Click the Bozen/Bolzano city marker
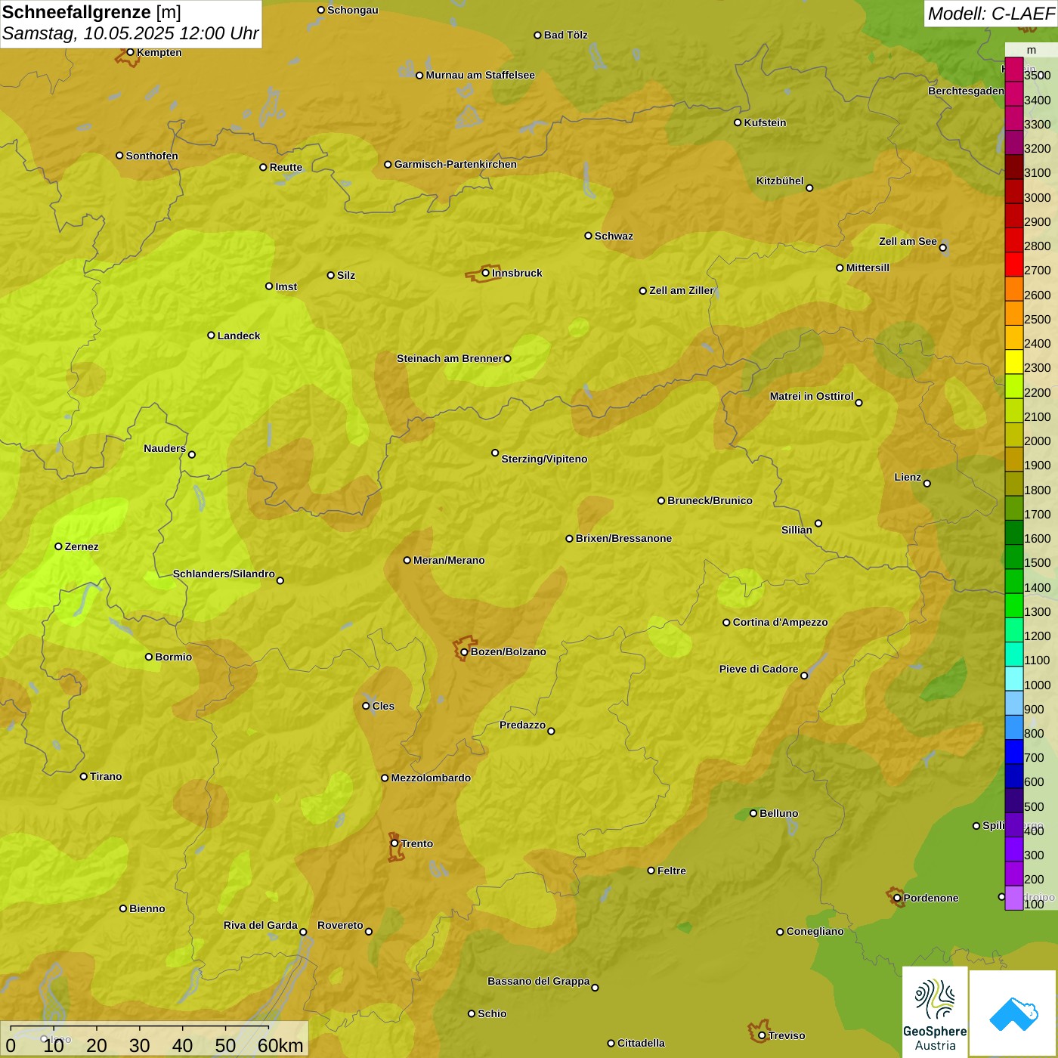Screen dimensions: 1058x1058 (x=464, y=651)
